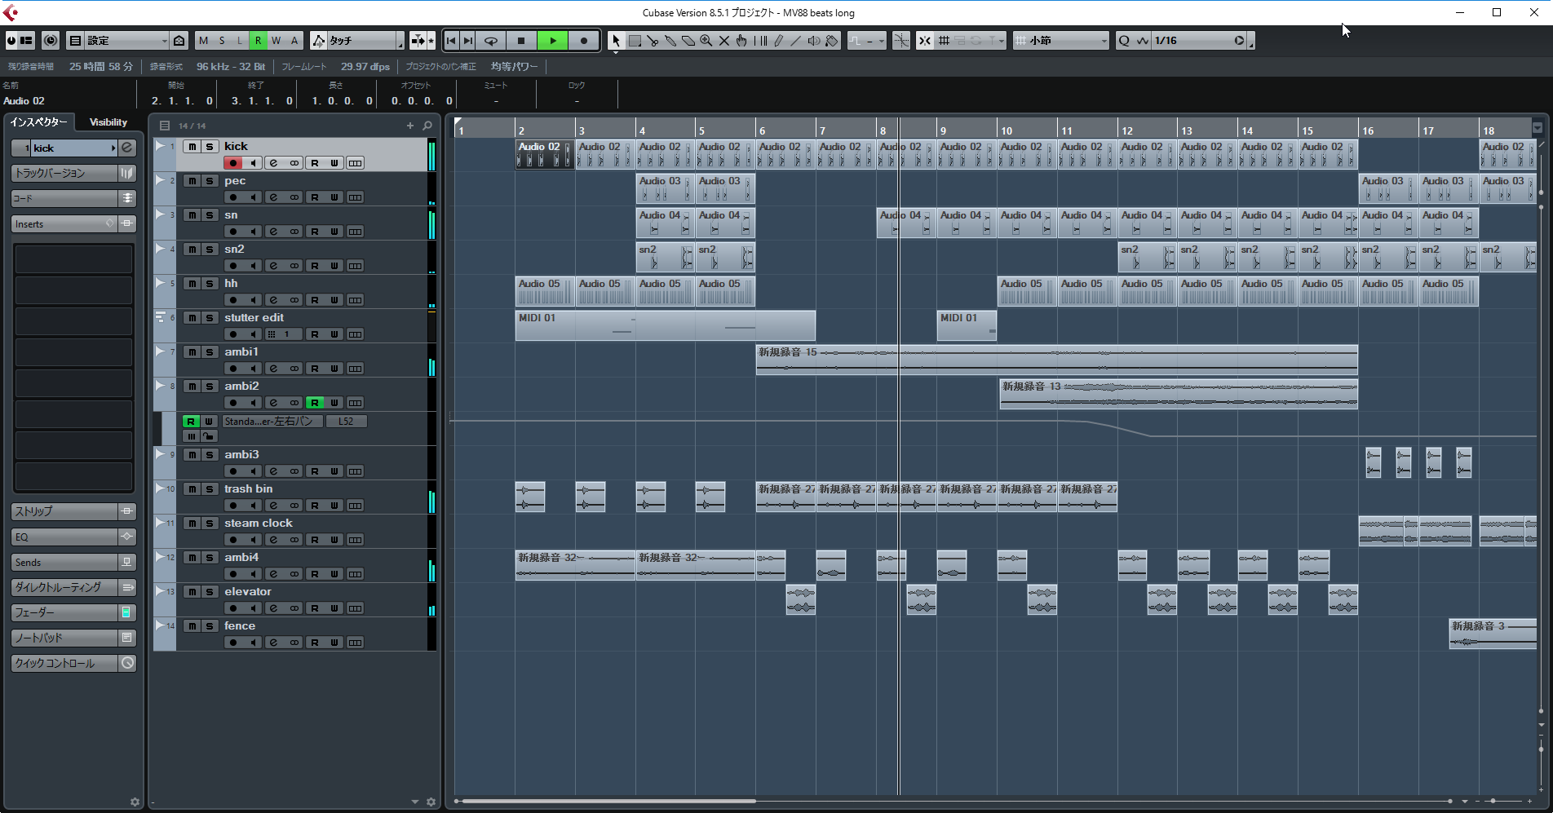
Task: Select the Play speaker tool
Action: coord(813,41)
